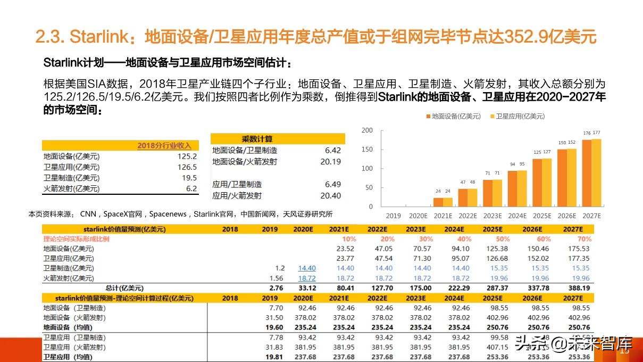
Task: Select value 6.2 in the 火箭发射 revenue row
Action: 191,188
